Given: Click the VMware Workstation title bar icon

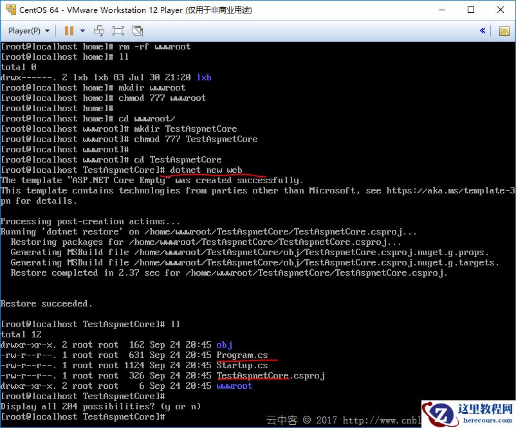Looking at the screenshot, I should 11,10.
